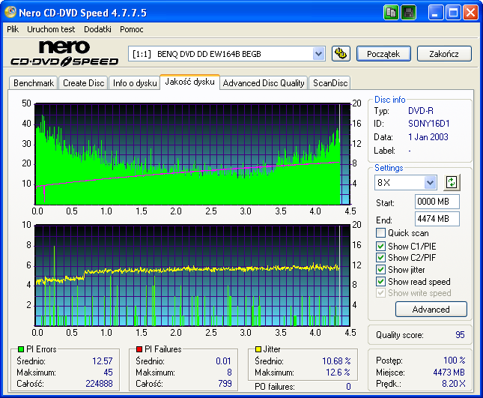483x398 pixels.
Task: Click the save floppy disk icon
Action: point(408,13)
